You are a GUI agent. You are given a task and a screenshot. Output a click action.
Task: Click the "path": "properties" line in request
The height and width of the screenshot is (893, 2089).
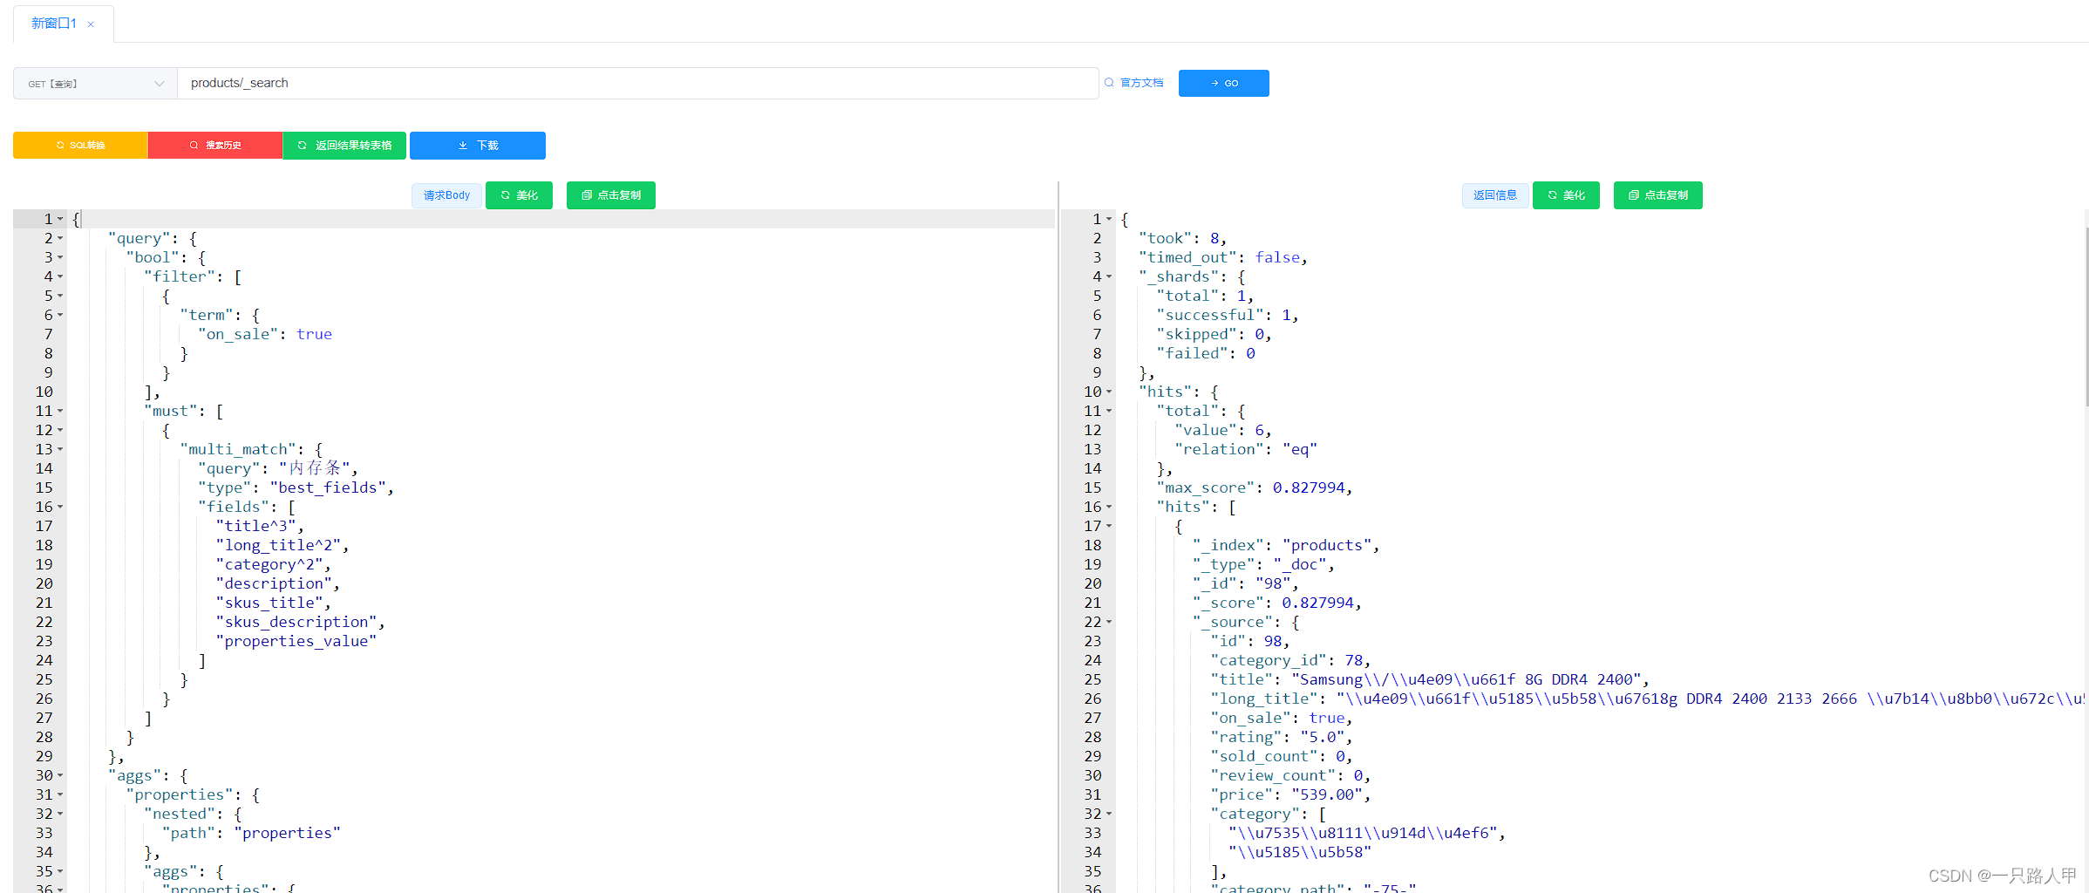(251, 834)
